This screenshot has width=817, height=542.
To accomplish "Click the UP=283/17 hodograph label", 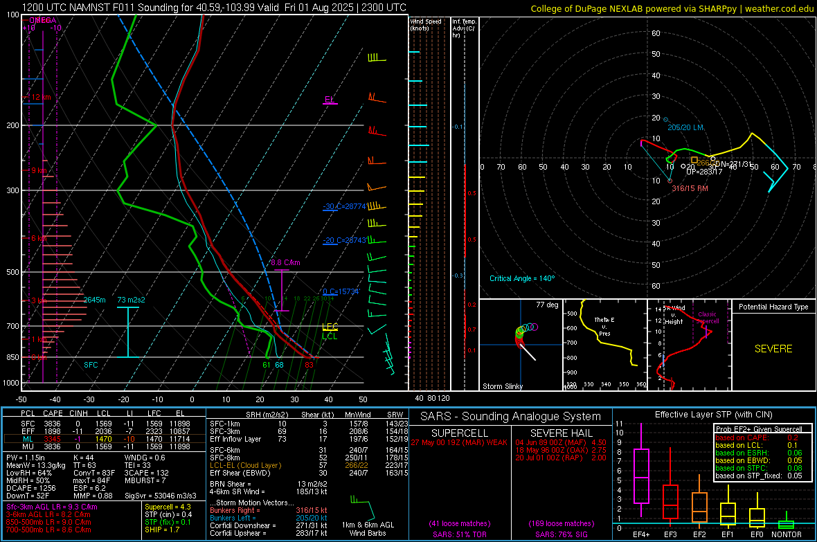I will [704, 172].
